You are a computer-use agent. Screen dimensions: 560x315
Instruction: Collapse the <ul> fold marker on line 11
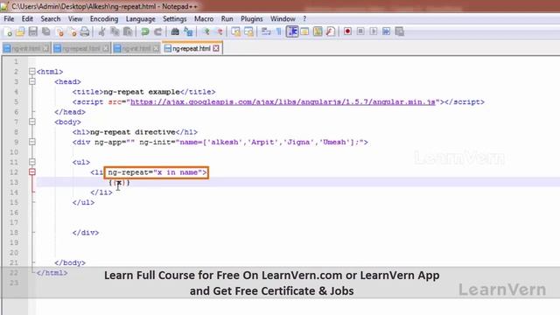click(x=32, y=162)
